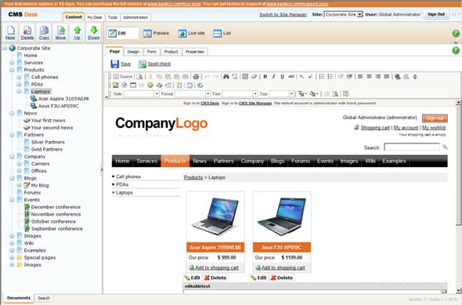Image resolution: width=462 pixels, height=305 pixels.
Task: Open the Search tab at bottom
Action: click(44, 298)
